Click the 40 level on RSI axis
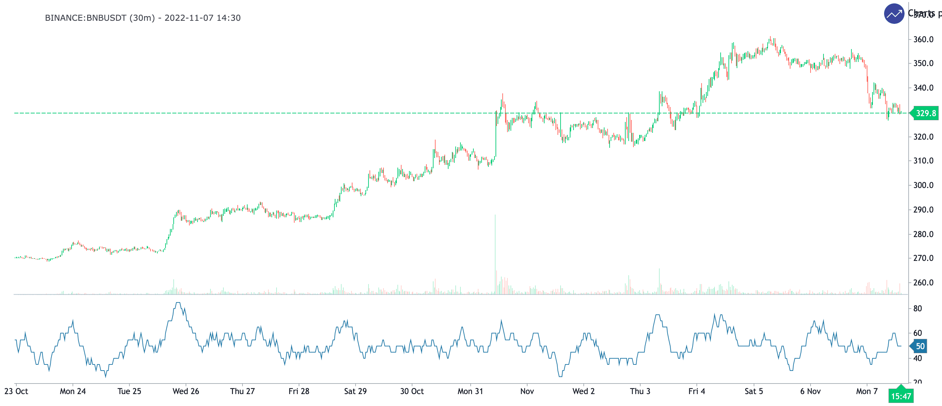Viewport: 942px width, 406px height. (917, 358)
